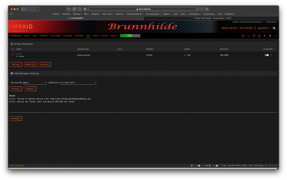287x180 pixels.
Task: Click the VNC:5900 graphics value
Action: 224,55
